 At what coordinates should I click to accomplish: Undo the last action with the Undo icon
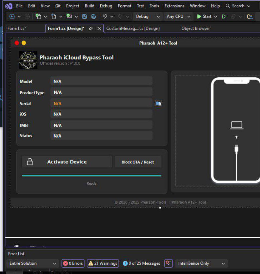coord(105,16)
